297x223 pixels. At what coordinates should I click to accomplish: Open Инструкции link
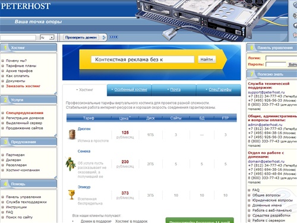16,207
